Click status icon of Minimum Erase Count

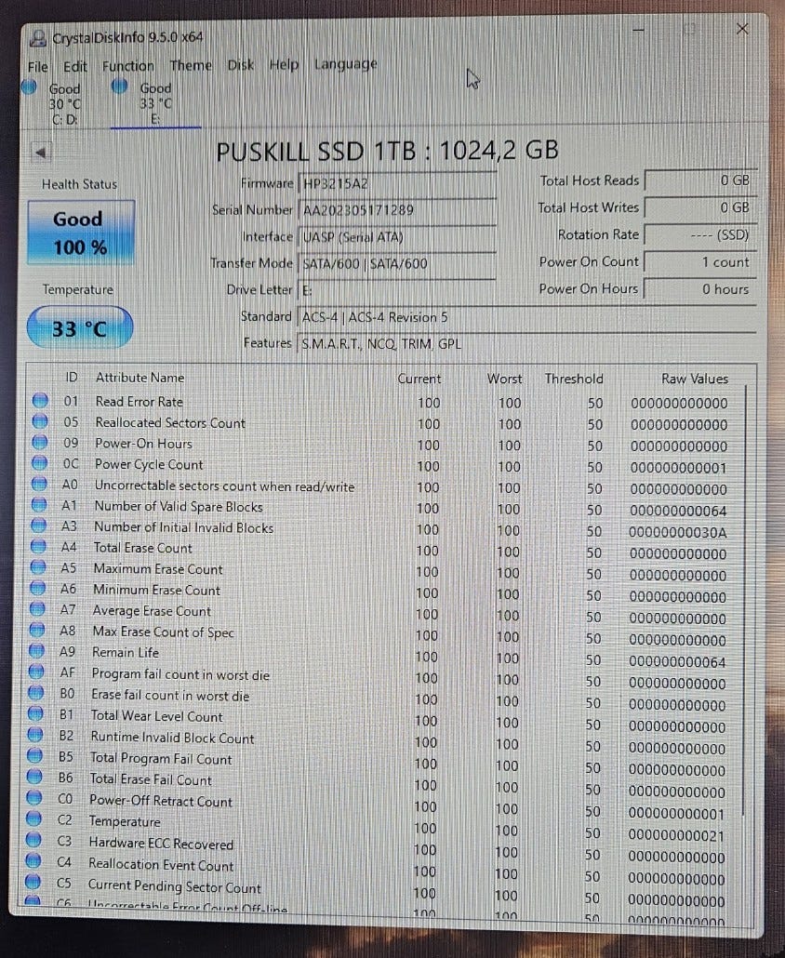tap(37, 589)
